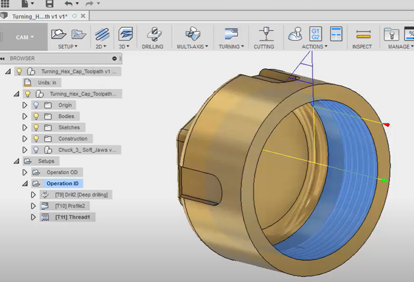Viewport: 414px width, 282px height.
Task: Undo the last action
Action: [69, 3]
